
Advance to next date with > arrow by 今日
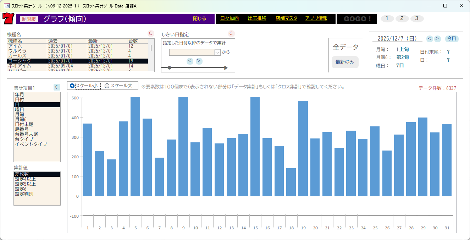[437, 38]
